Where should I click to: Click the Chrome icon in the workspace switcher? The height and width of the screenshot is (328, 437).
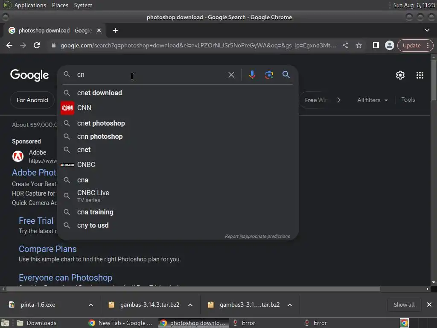click(404, 323)
